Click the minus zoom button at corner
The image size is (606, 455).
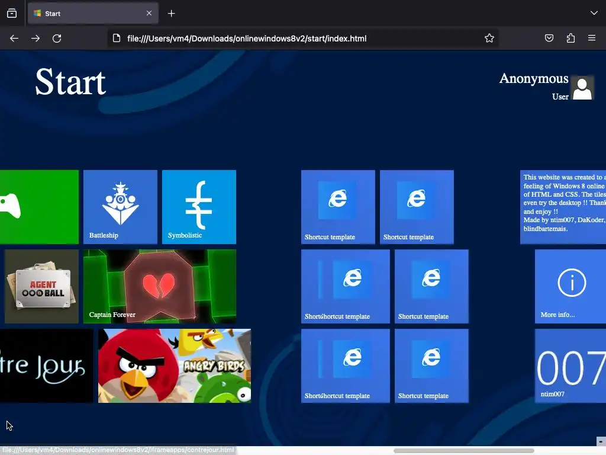(x=601, y=441)
